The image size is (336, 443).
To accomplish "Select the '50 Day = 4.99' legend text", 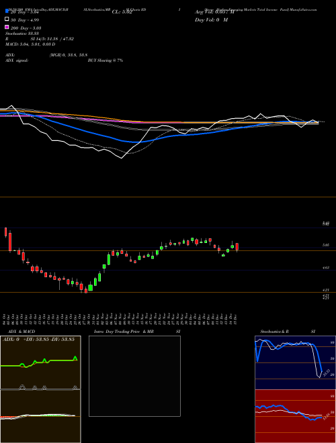I will (x=25, y=20).
